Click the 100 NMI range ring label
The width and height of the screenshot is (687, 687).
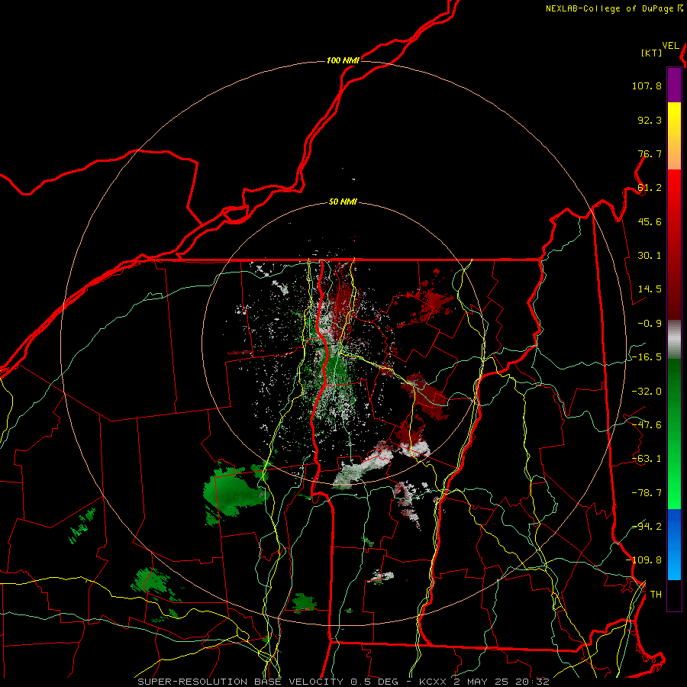(x=343, y=60)
